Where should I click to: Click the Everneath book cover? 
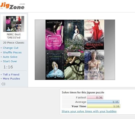[94, 35]
